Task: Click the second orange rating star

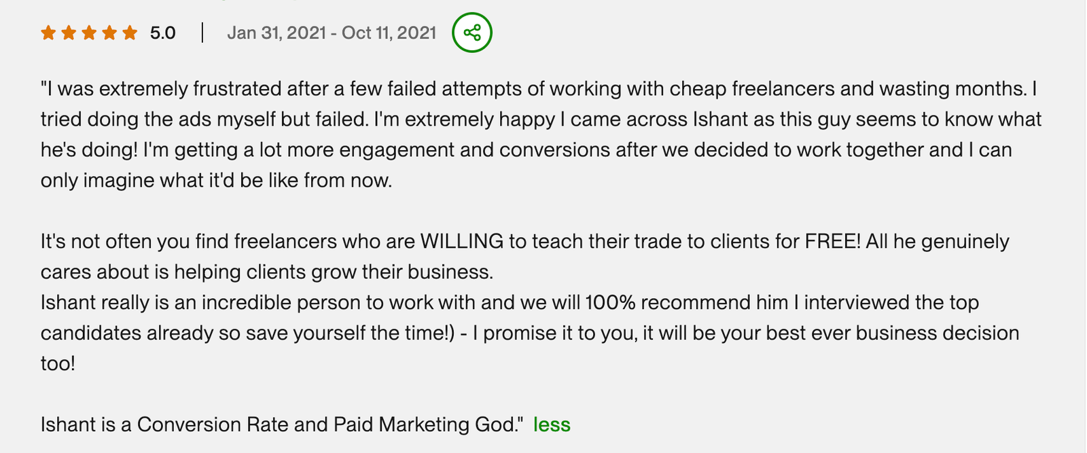Action: pyautogui.click(x=69, y=33)
